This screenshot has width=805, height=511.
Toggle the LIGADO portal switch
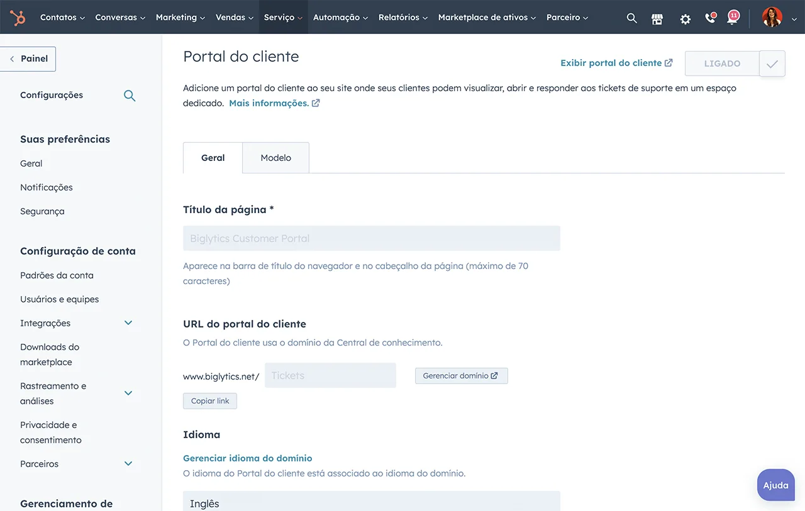click(722, 63)
